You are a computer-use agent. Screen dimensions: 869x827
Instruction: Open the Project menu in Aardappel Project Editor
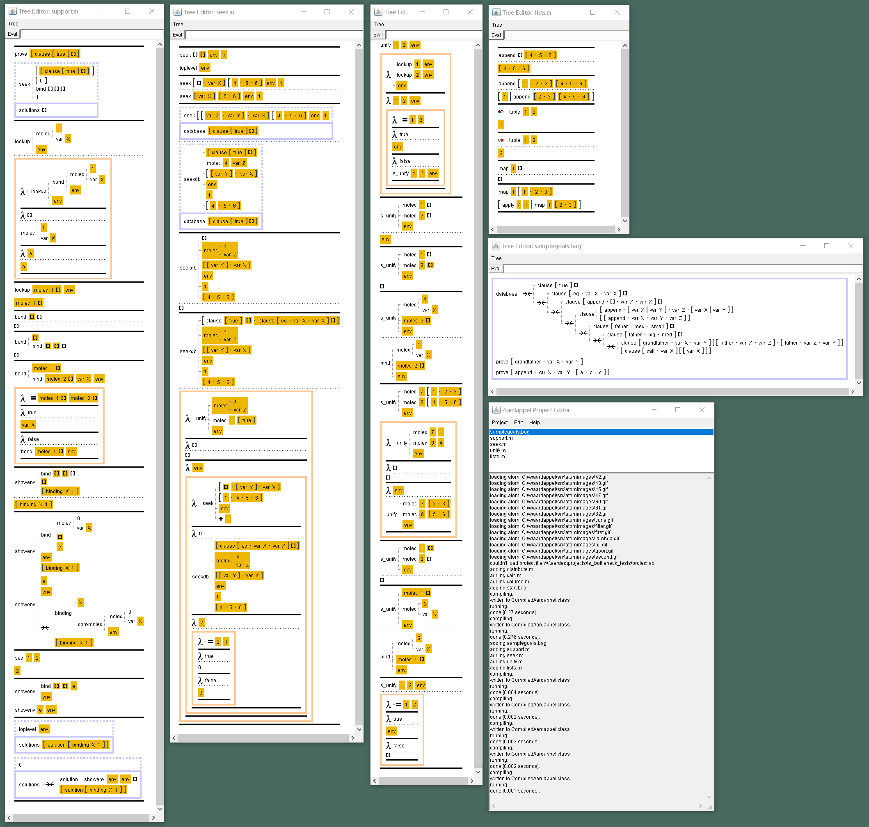(x=500, y=422)
